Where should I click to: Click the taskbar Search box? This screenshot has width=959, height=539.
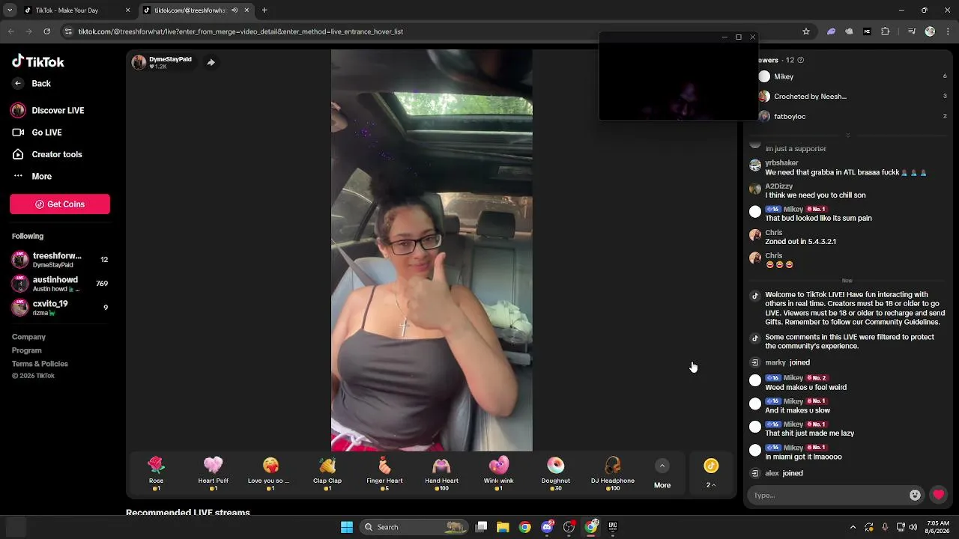414,527
